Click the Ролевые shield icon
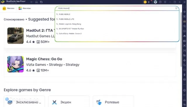Viewport: 187px width, 107px height. click(x=99, y=102)
